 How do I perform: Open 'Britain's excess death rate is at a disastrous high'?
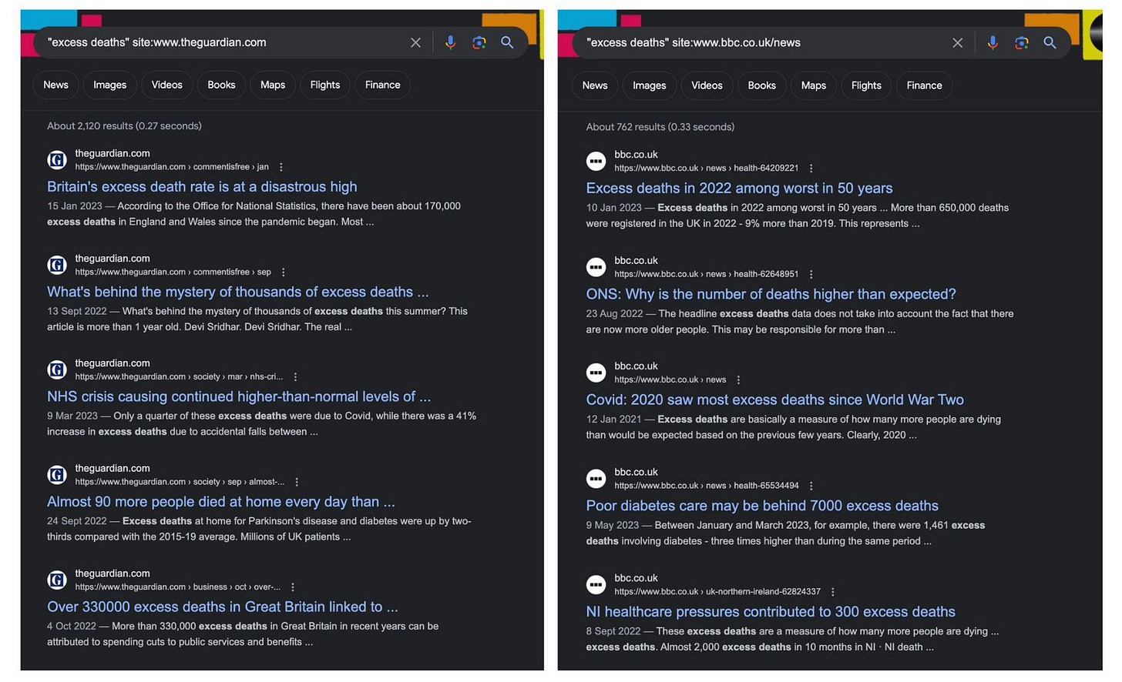202,186
